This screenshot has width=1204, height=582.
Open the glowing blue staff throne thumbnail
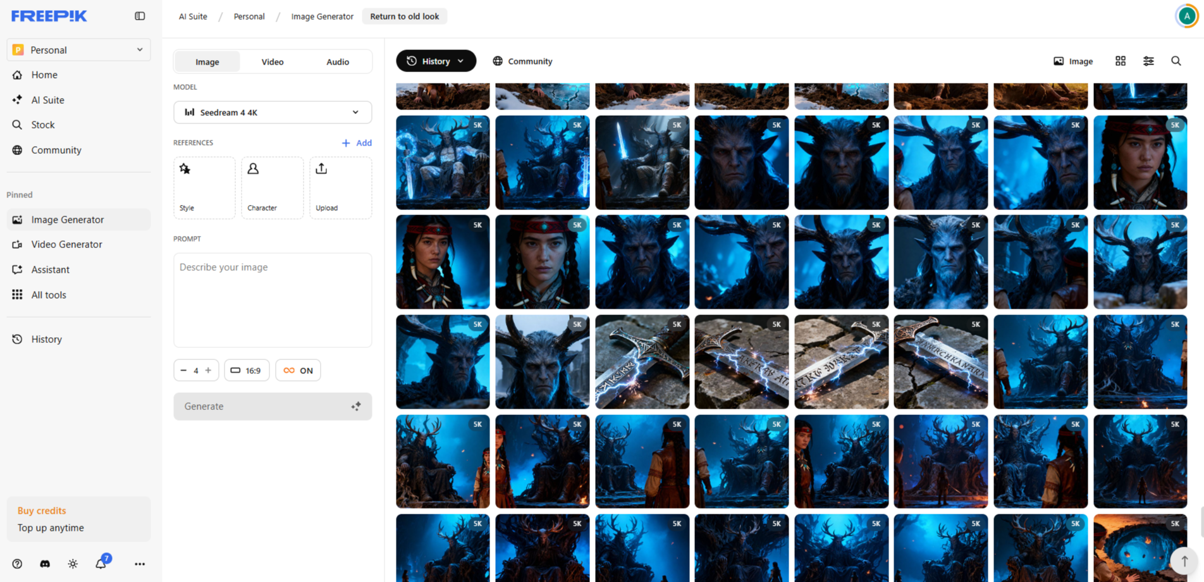tap(443, 163)
